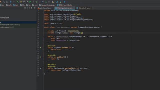This screenshot has width=160, height=90.
Task: Click the highlighted fragmentList field name
Action: [73, 31]
